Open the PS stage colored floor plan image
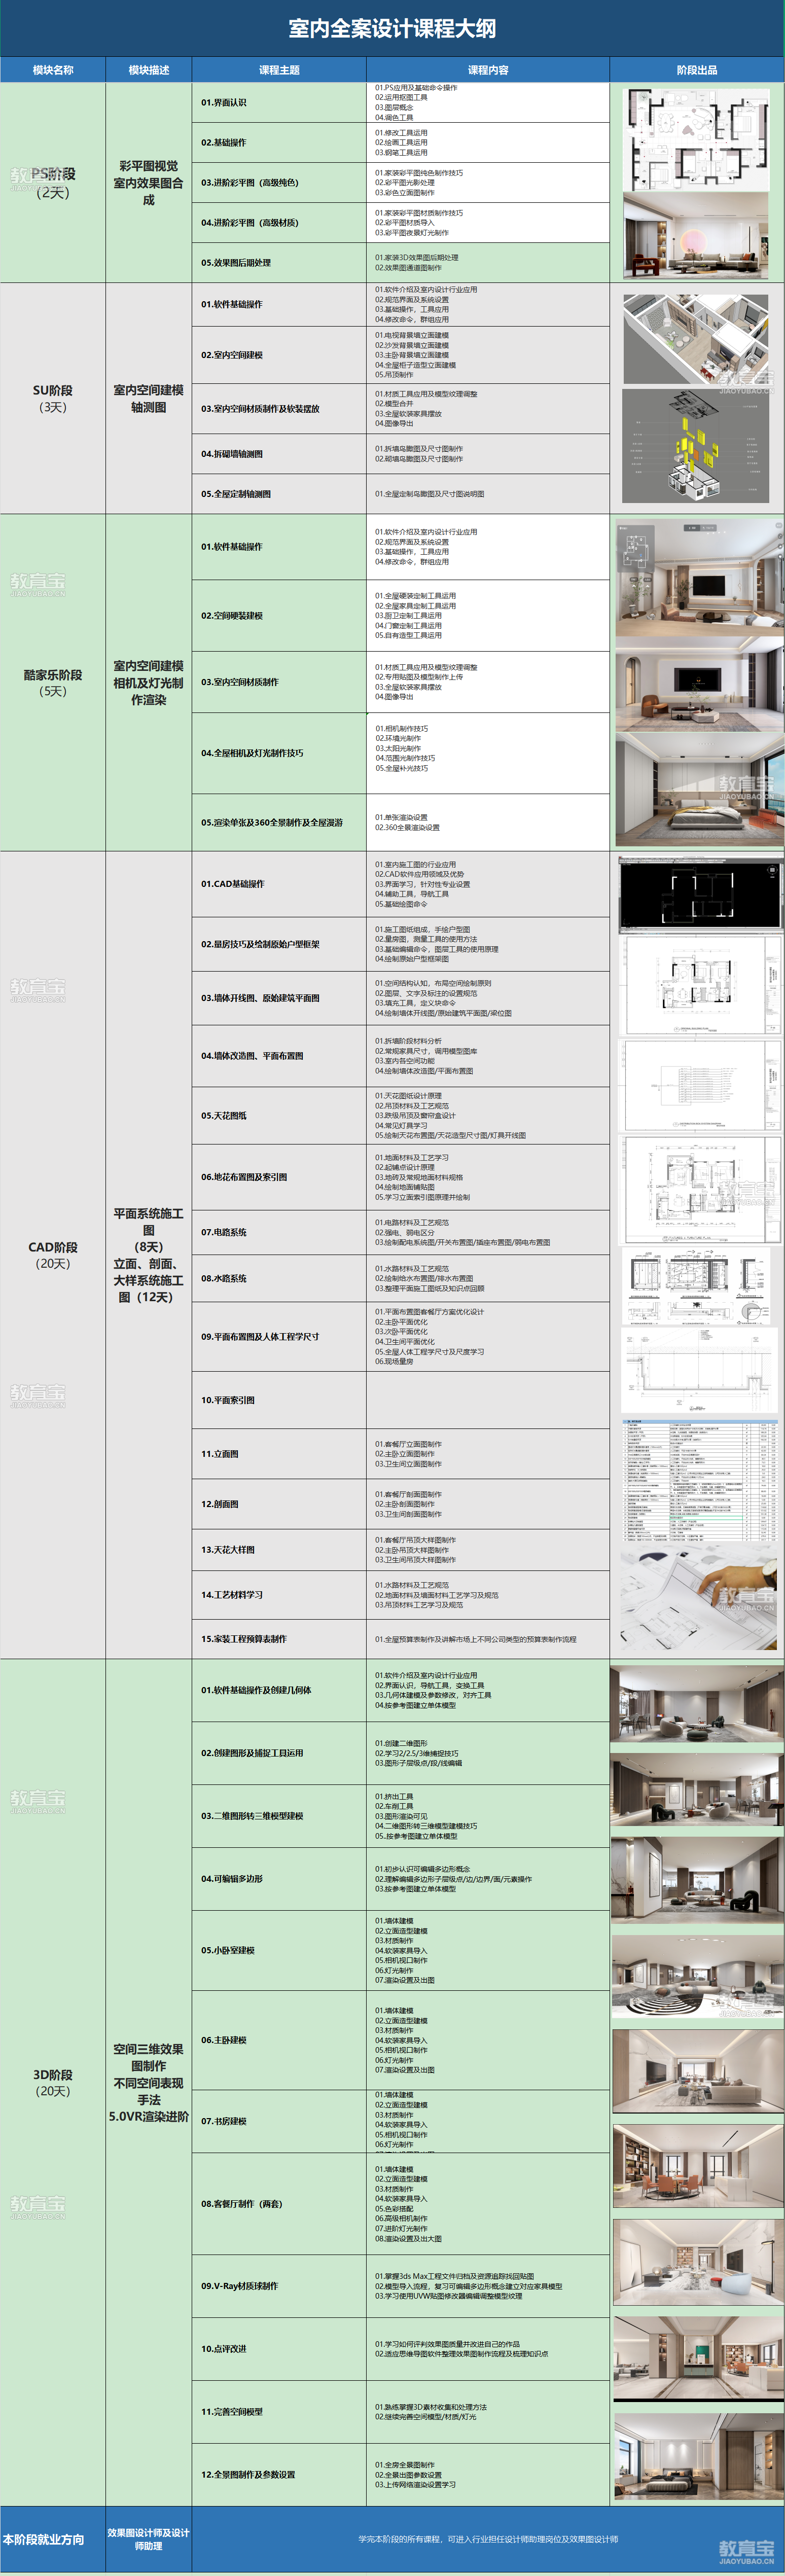 tap(697, 139)
